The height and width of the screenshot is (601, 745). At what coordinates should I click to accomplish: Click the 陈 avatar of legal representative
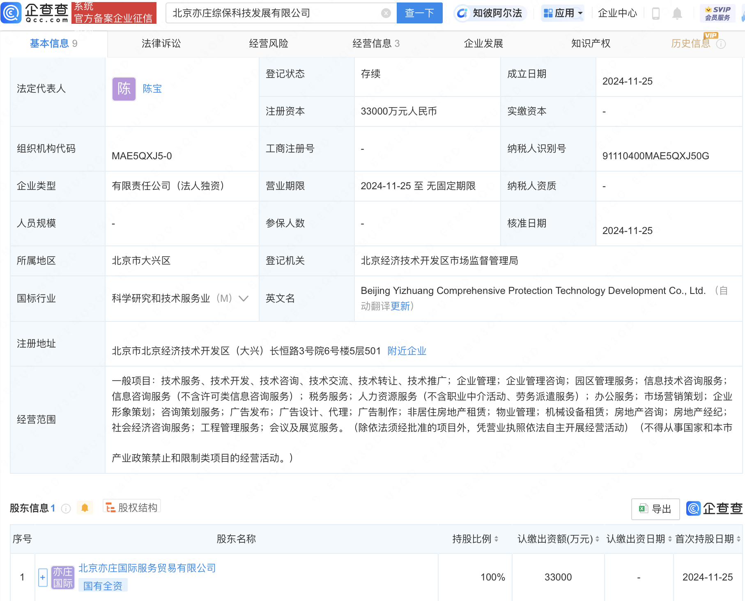coord(124,89)
